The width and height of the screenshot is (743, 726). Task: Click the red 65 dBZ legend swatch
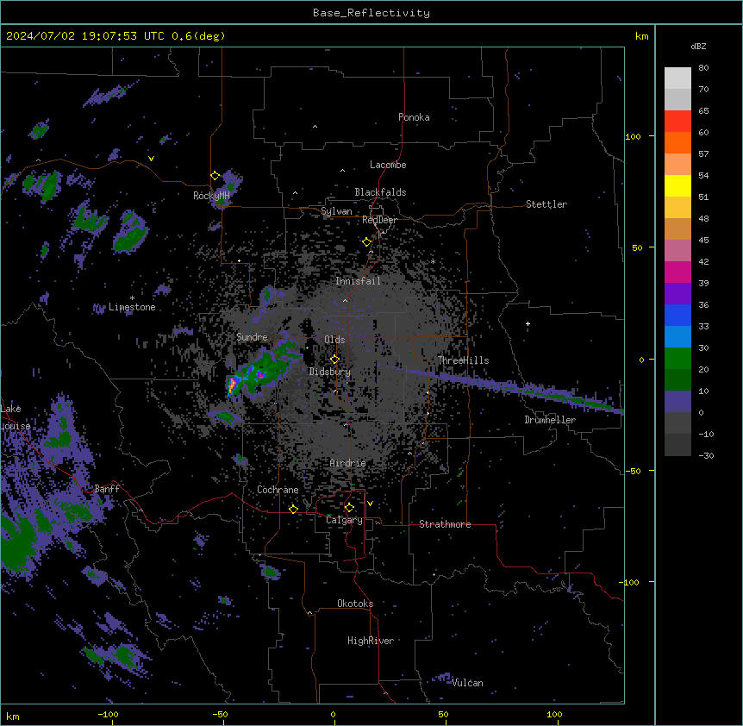coord(677,121)
